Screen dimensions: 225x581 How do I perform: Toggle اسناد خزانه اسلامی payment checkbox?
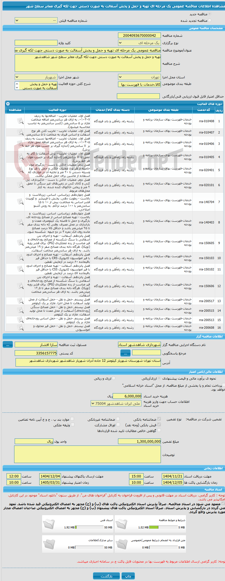[223, 385]
